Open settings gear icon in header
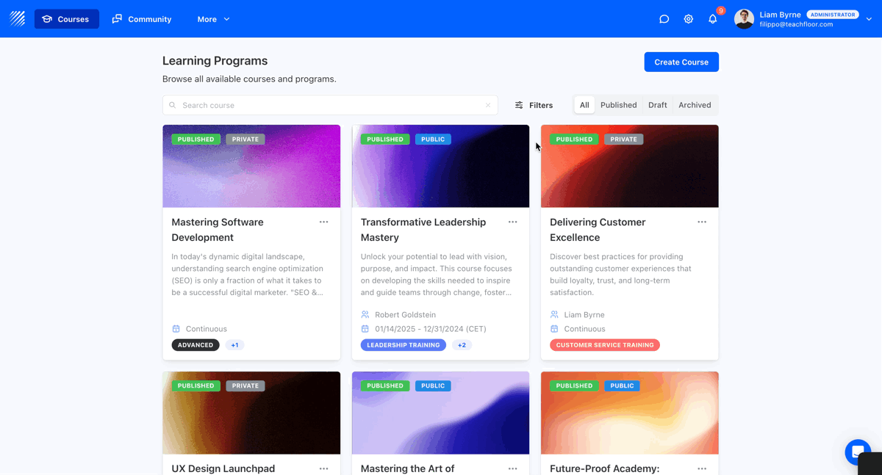This screenshot has height=475, width=882. click(688, 19)
